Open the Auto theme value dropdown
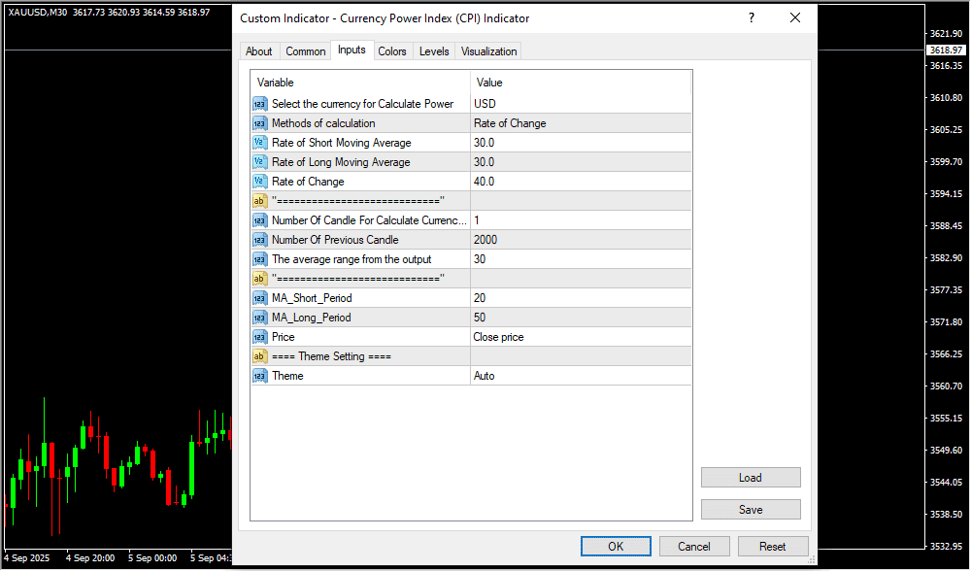The height and width of the screenshot is (571, 971). point(580,376)
